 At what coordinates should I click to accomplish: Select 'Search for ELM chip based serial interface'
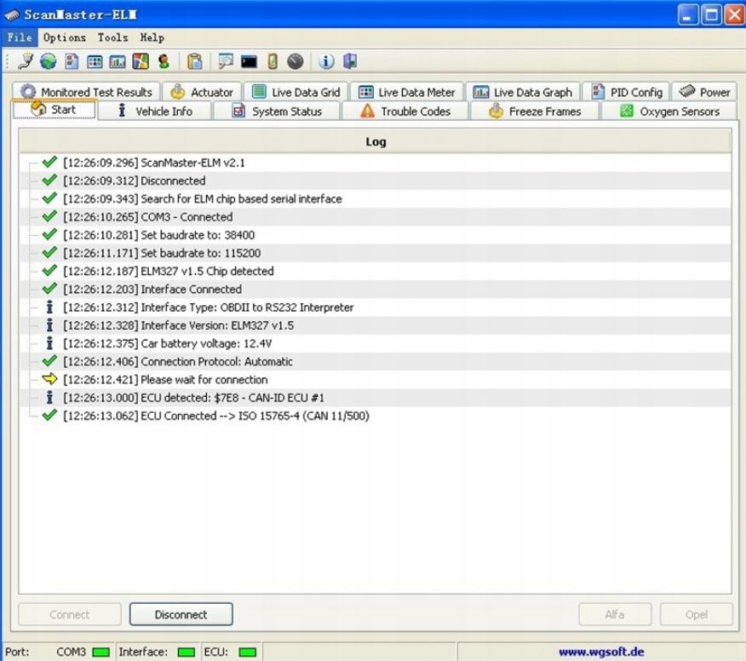point(241,199)
